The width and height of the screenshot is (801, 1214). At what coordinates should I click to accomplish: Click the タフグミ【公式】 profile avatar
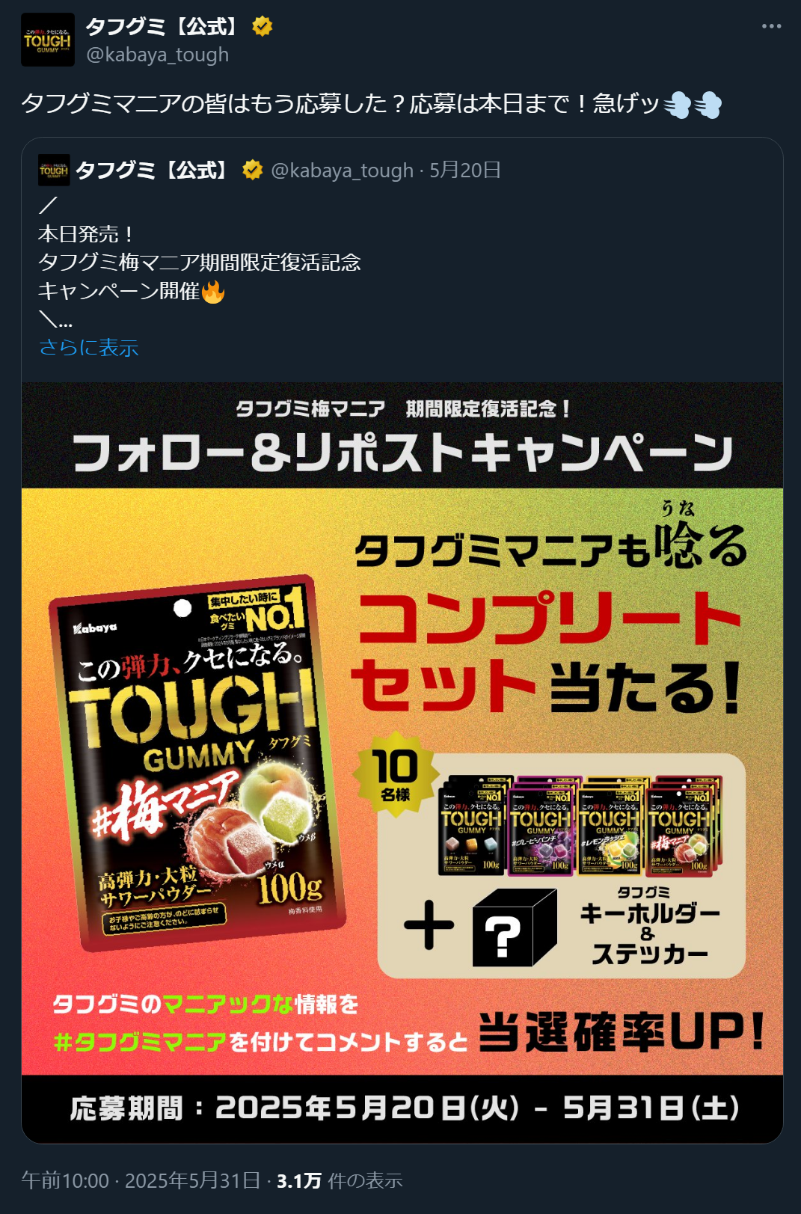pyautogui.click(x=48, y=40)
